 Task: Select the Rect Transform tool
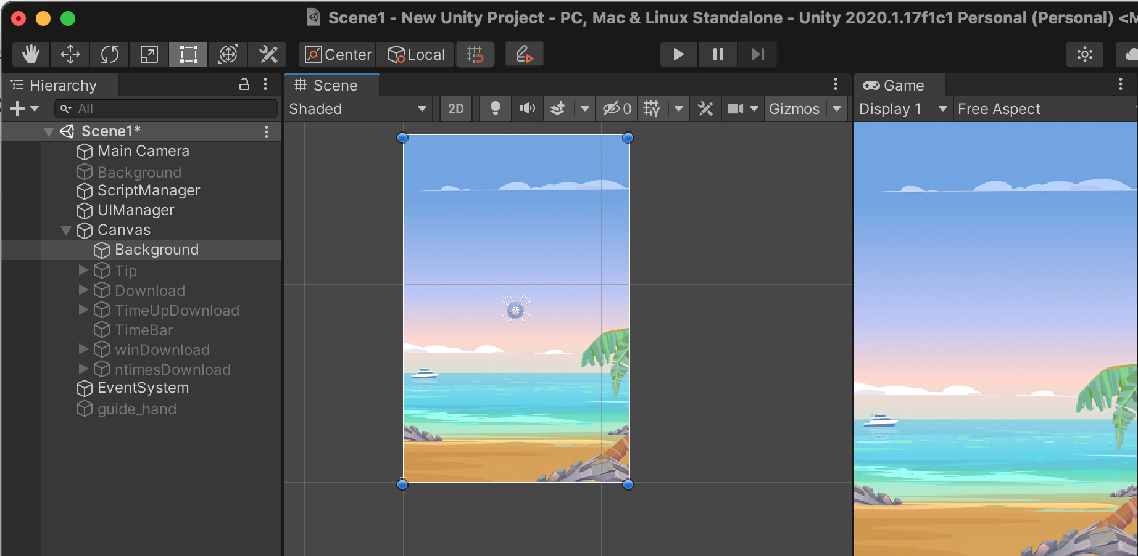click(188, 54)
